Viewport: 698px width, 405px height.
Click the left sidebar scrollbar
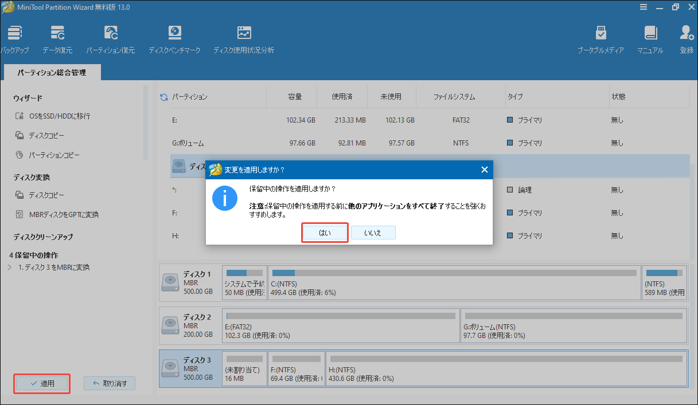[146, 123]
